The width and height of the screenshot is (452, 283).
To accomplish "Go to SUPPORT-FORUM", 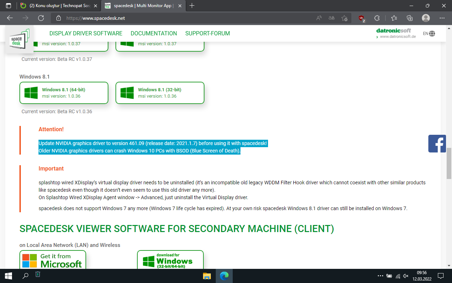I will point(208,34).
